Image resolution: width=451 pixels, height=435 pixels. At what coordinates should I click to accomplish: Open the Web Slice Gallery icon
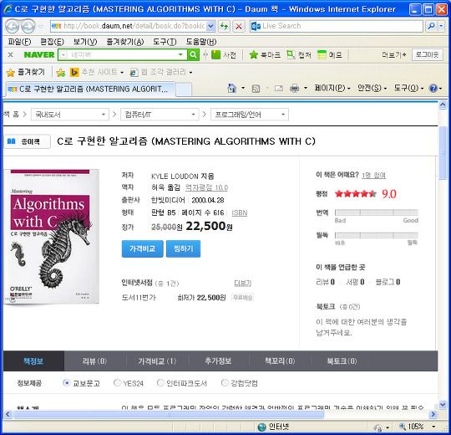pyautogui.click(x=134, y=72)
